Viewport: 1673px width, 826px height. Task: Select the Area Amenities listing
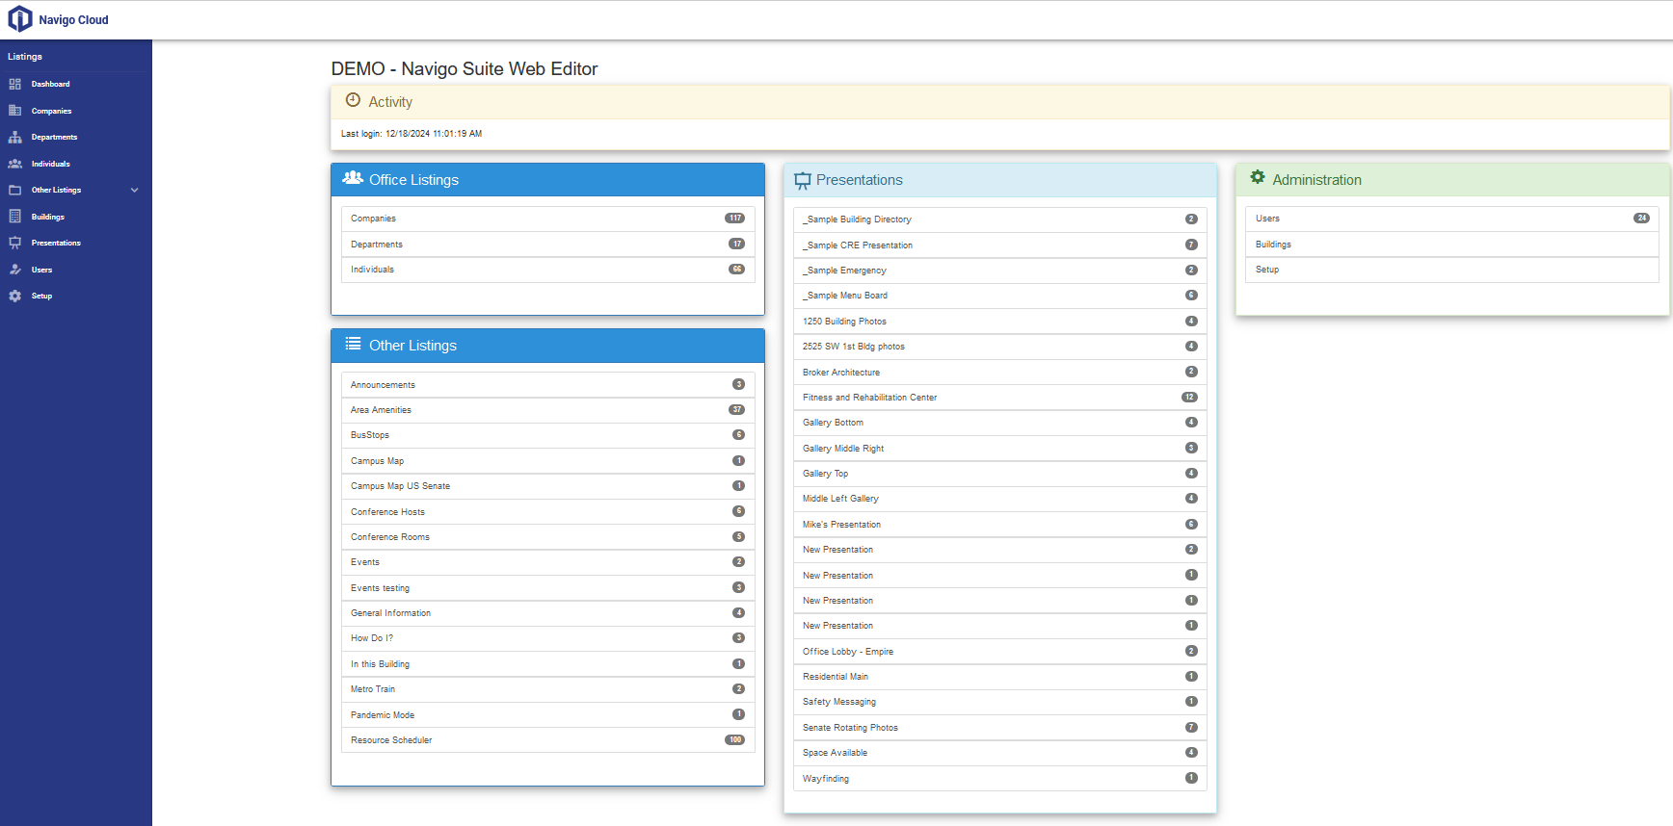(x=547, y=409)
